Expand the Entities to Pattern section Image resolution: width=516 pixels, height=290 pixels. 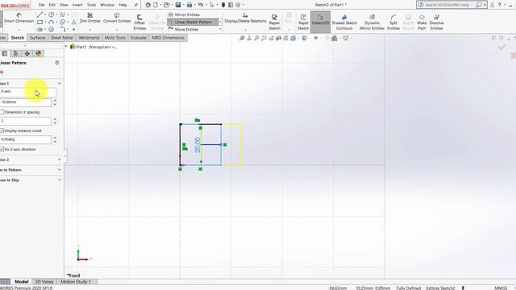pos(60,170)
